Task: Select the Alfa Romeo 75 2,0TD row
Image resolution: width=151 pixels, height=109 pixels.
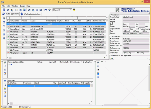Action: pos(56,40)
